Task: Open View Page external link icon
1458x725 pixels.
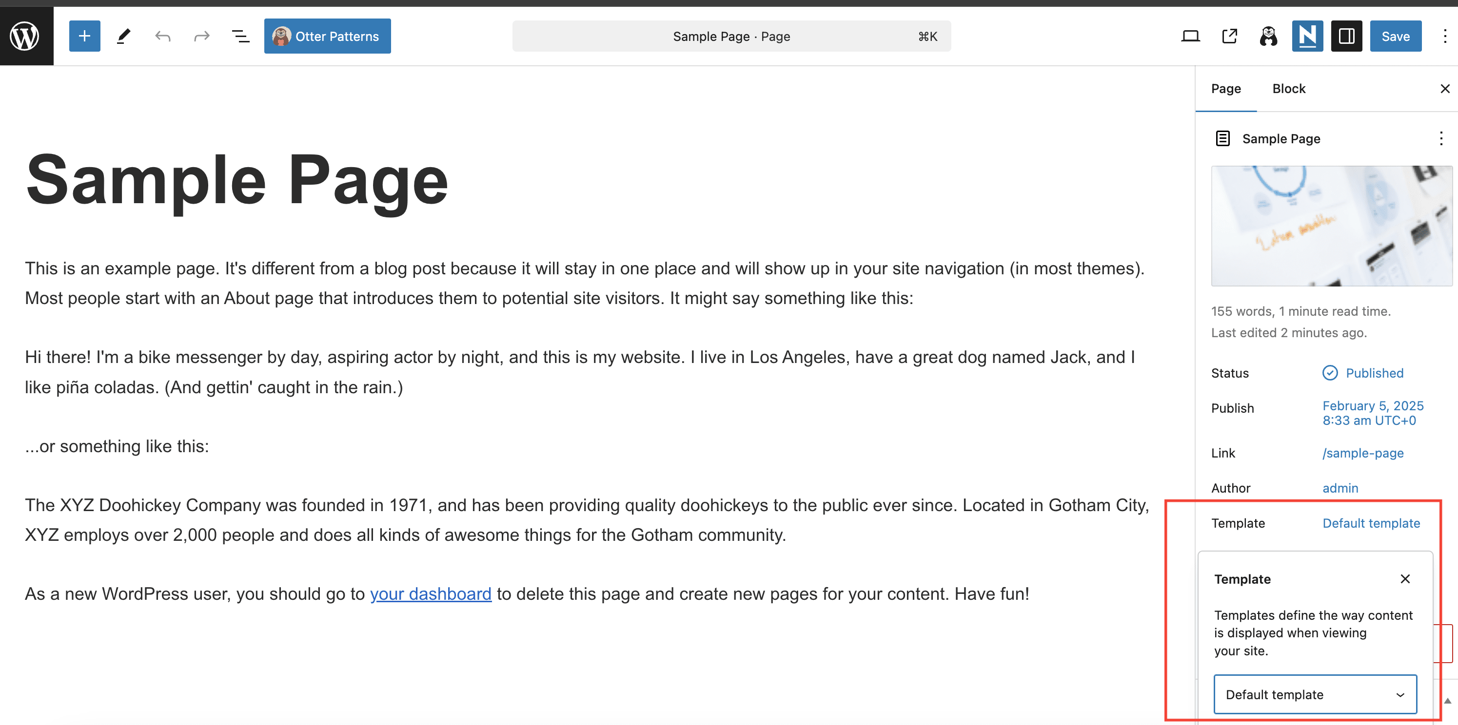Action: point(1229,36)
